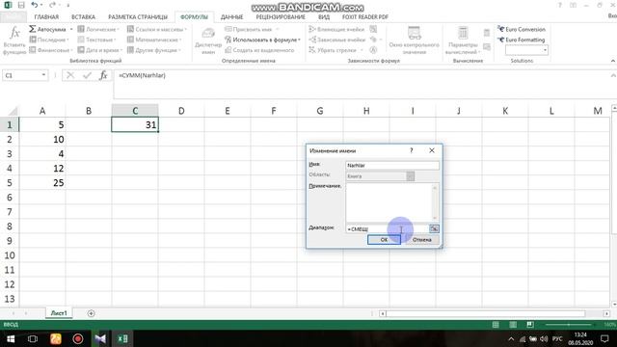
Task: Click Euro Conversion
Action: [x=522, y=29]
